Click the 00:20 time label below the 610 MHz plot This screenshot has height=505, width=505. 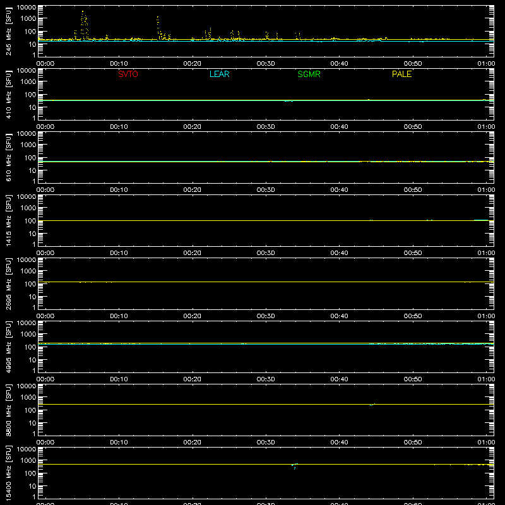click(193, 190)
